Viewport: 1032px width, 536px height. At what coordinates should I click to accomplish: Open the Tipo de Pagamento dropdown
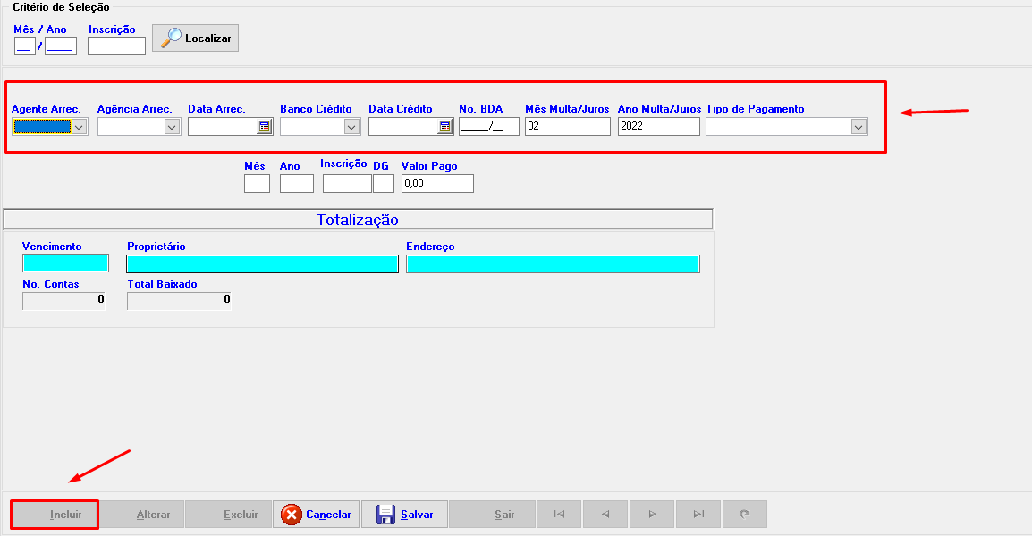[x=859, y=127]
